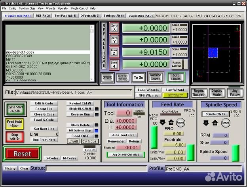This screenshot has width=247, height=187.
Task: Click the Cycle Start button
Action: coord(15,110)
